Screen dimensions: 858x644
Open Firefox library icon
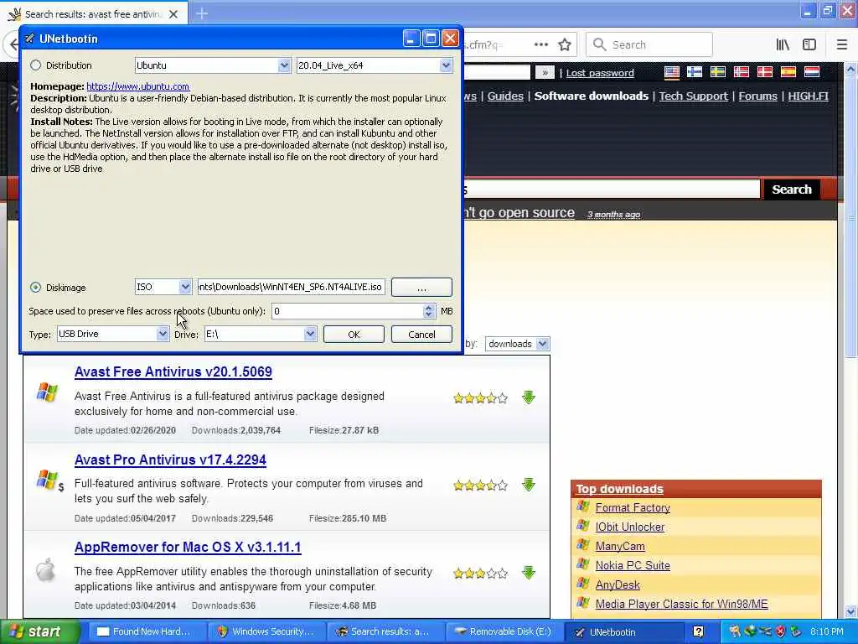[783, 44]
